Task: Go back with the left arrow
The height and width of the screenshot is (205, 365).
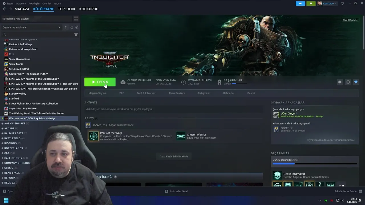Action: tap(4, 9)
